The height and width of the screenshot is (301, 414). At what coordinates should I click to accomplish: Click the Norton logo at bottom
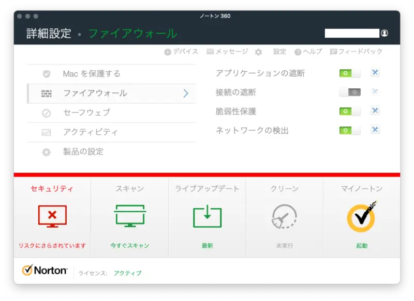coord(45,271)
